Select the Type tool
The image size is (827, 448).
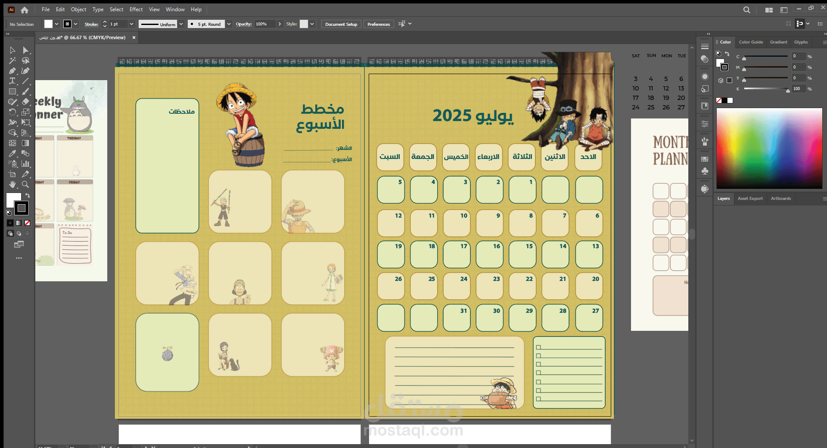[12, 81]
